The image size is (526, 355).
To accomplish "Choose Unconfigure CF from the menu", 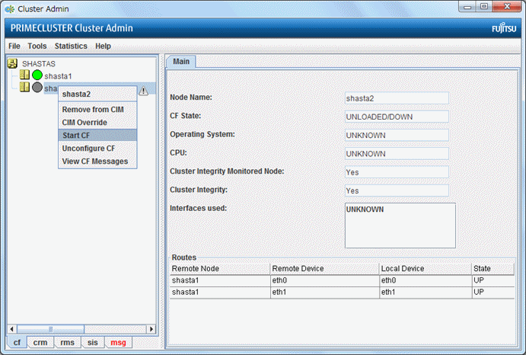I will pos(88,148).
